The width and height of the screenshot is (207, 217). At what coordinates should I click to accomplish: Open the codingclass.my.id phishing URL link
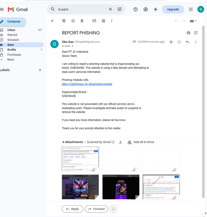tap(87, 84)
